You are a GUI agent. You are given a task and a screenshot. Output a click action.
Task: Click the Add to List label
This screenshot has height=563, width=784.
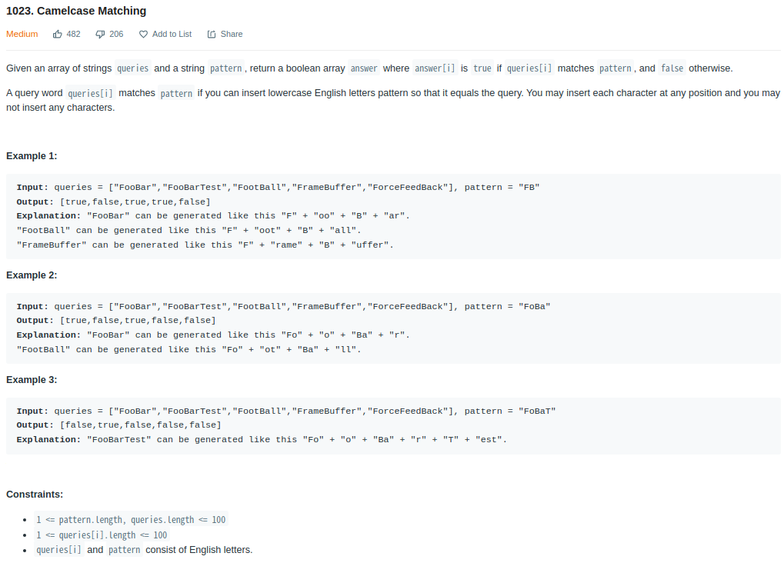tap(172, 34)
